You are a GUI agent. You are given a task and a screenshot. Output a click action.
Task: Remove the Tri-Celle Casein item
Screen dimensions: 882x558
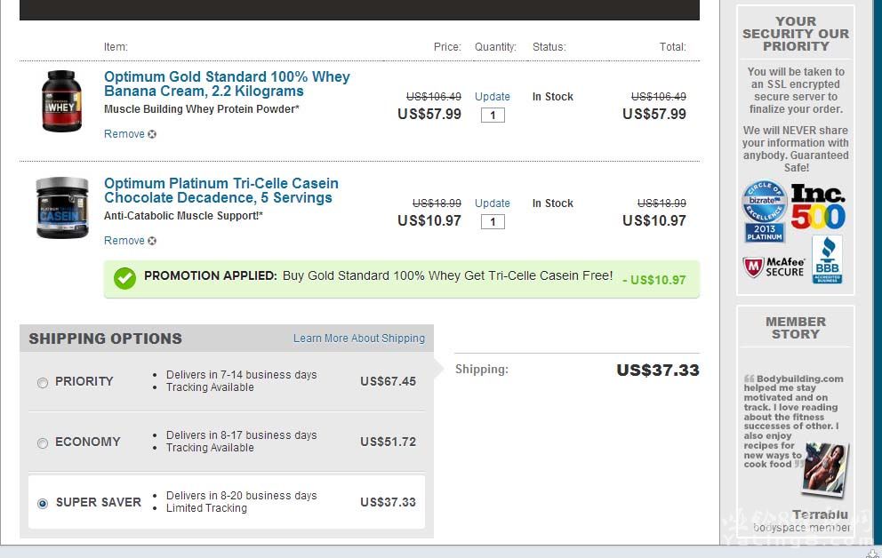coord(124,241)
